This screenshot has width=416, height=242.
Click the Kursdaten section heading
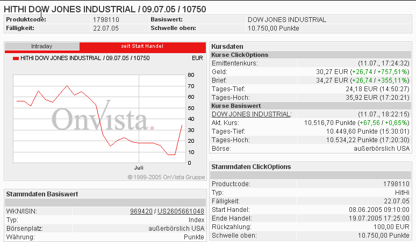pos(227,46)
